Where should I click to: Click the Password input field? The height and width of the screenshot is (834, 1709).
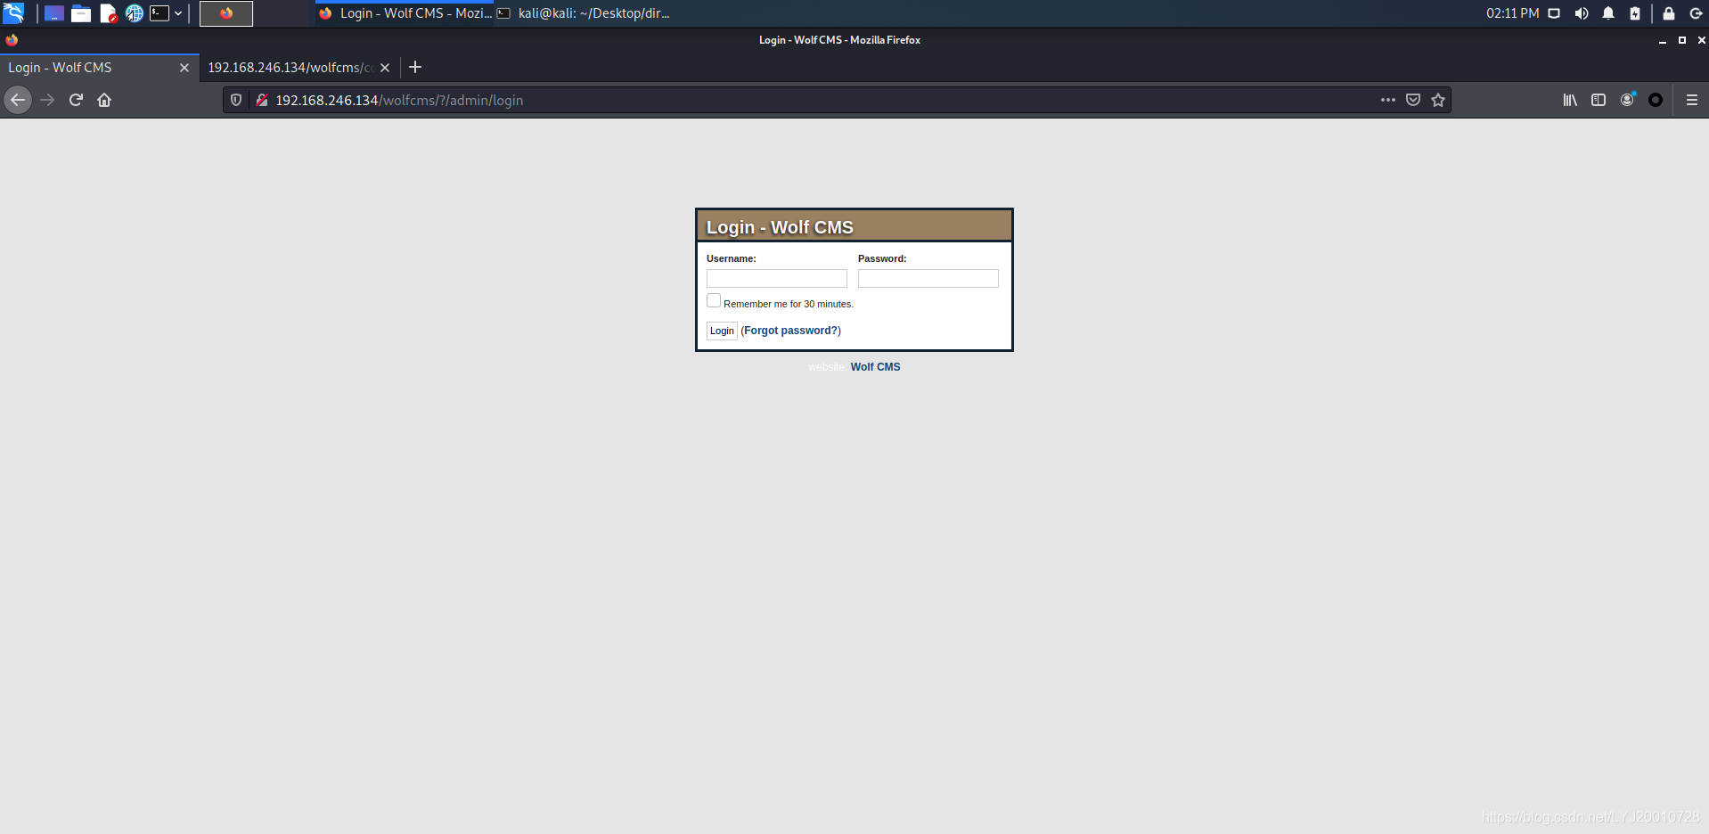[928, 279]
